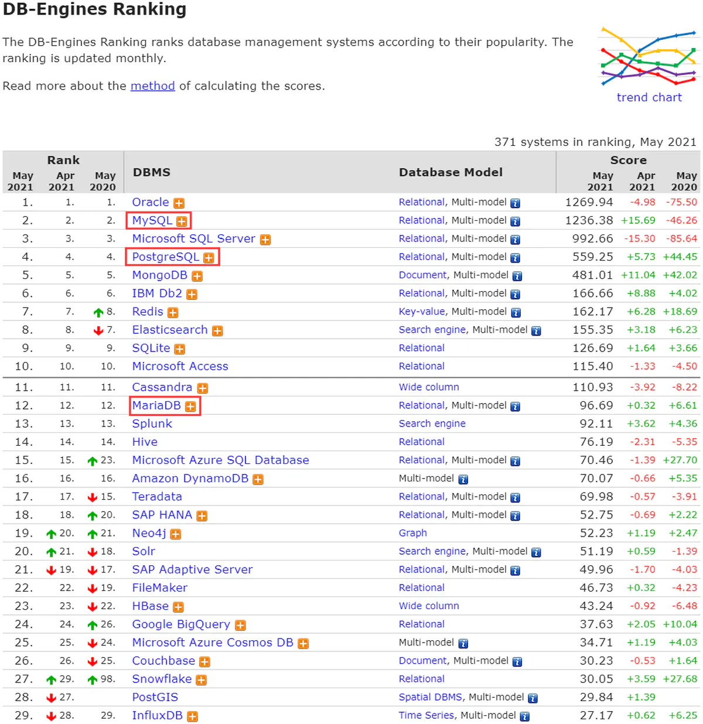This screenshot has height=724, width=703.
Task: Open the Teradata link
Action: (x=157, y=496)
